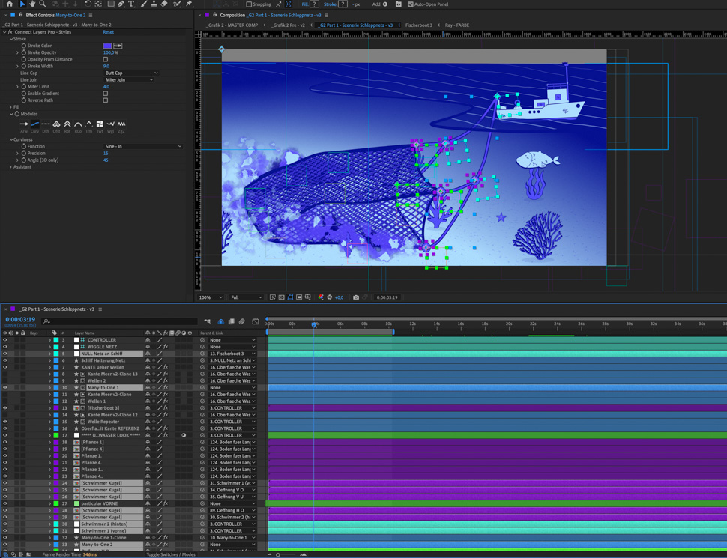
Task: Open the Stroke Color swatch
Action: tap(107, 46)
